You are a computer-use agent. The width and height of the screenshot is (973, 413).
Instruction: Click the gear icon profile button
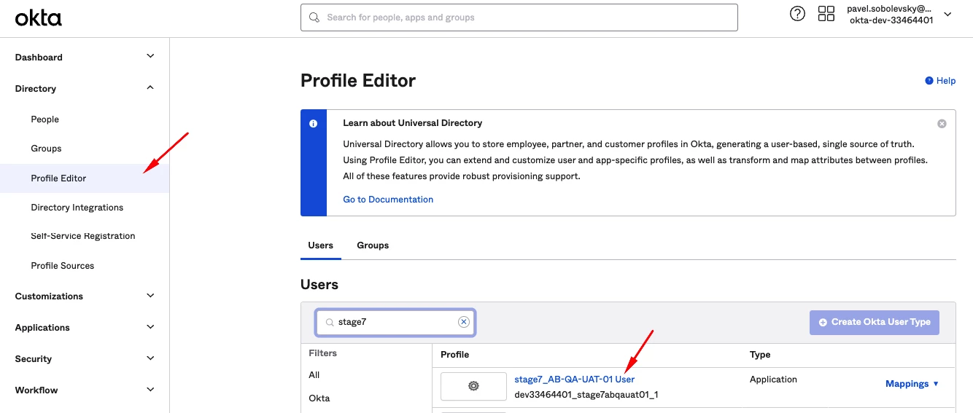click(x=473, y=386)
